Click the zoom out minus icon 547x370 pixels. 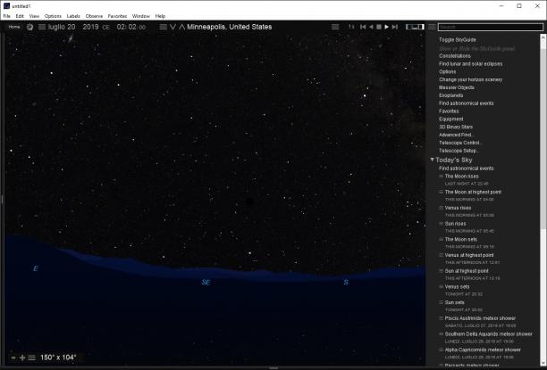pyautogui.click(x=13, y=358)
